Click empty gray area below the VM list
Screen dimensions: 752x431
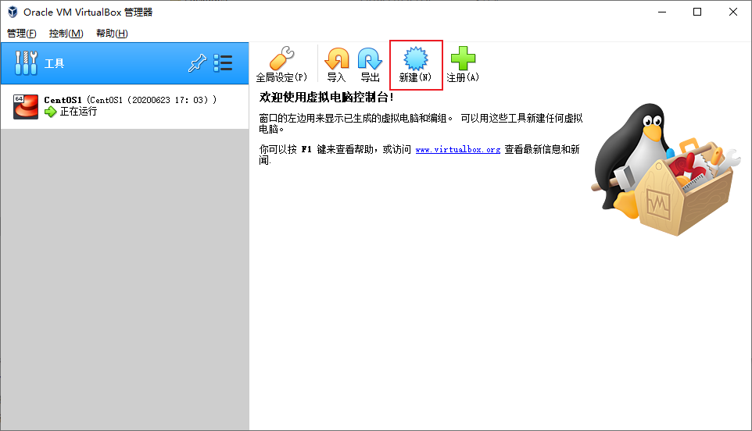coord(125,273)
